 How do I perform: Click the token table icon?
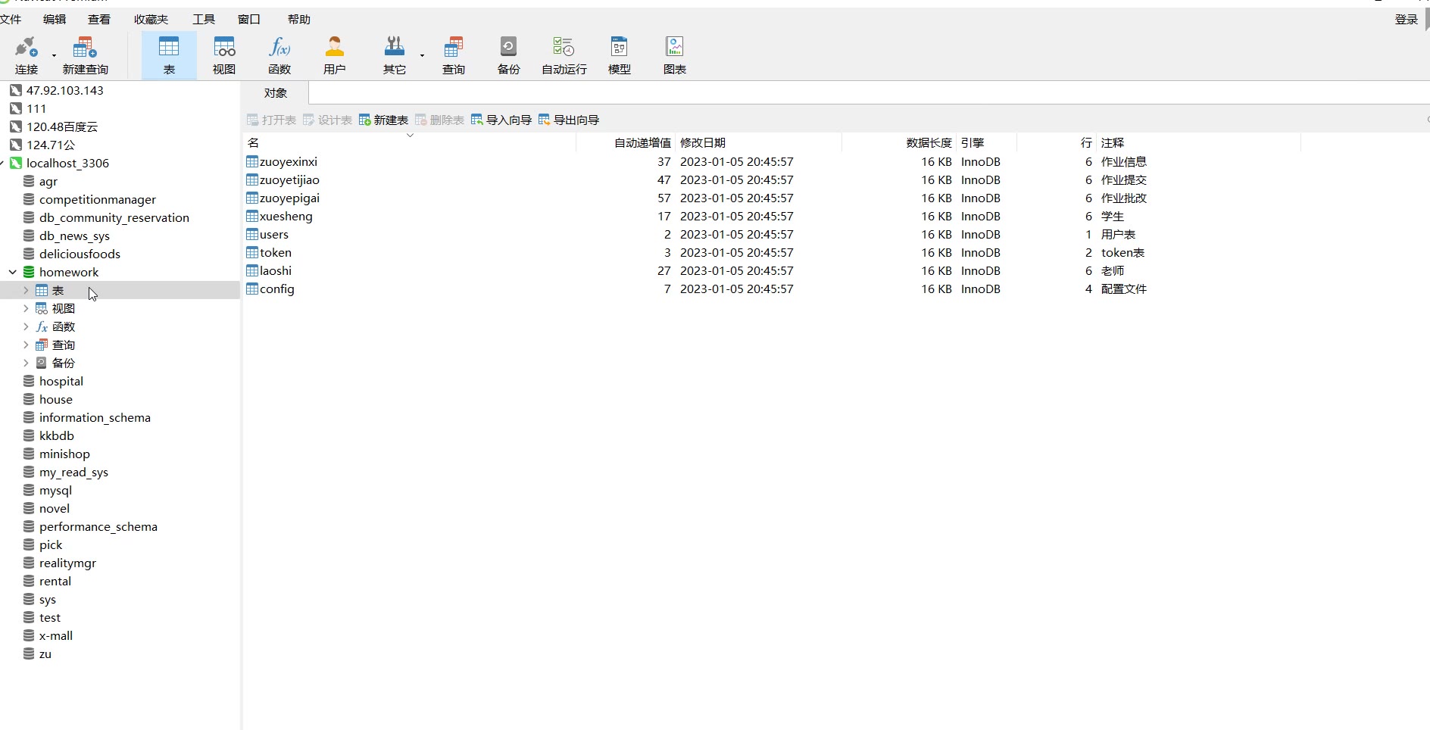[x=252, y=252]
